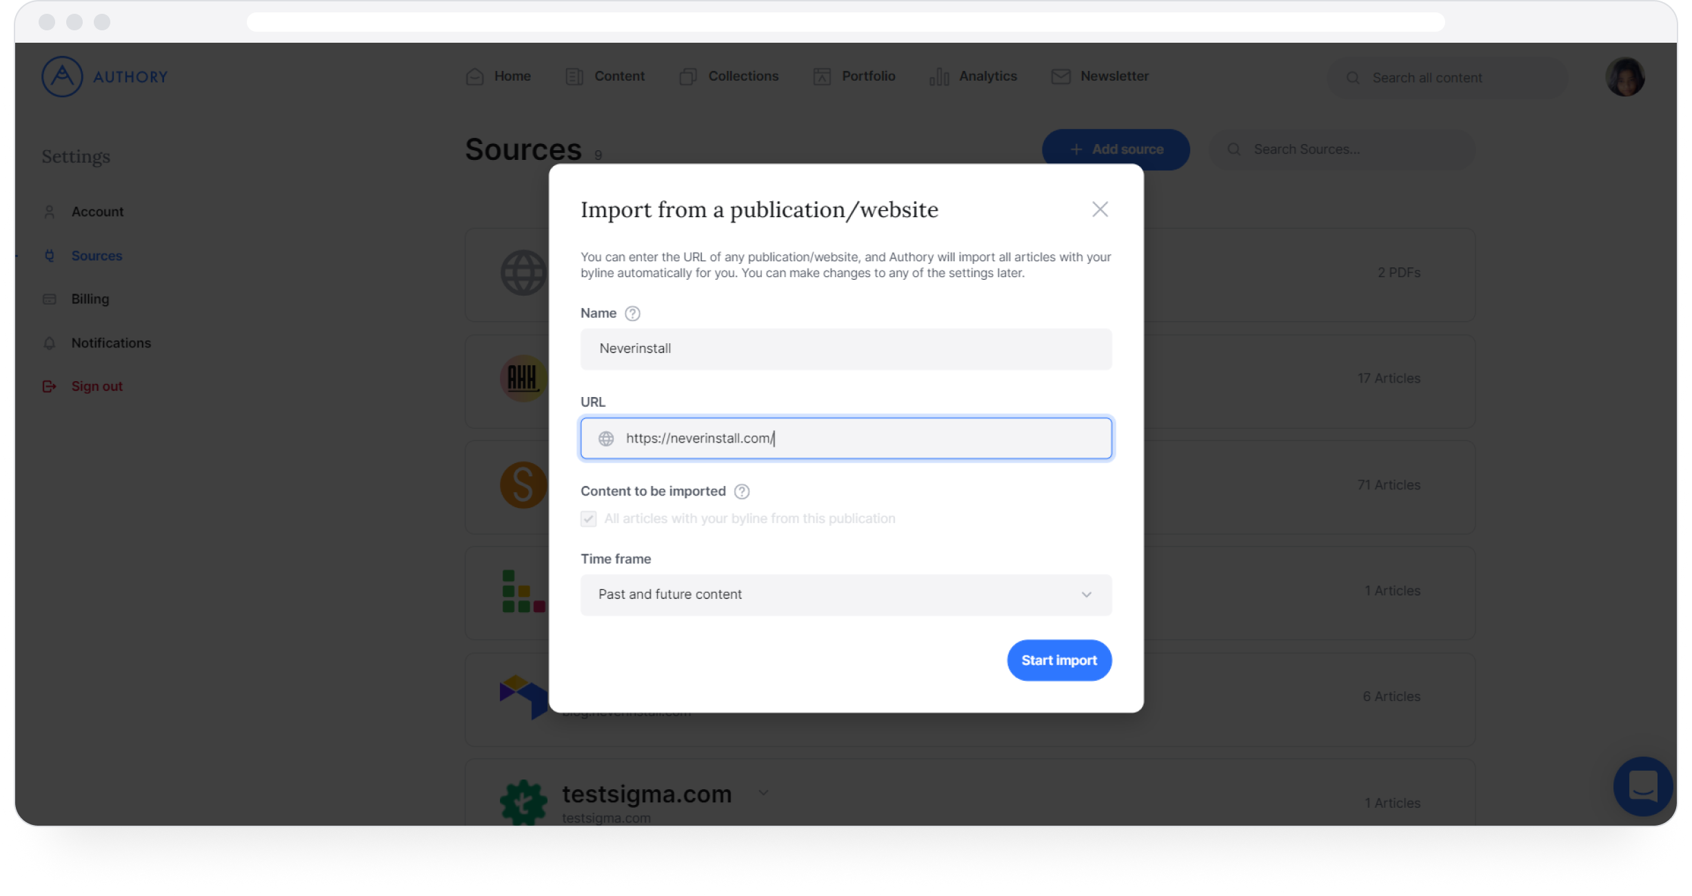The width and height of the screenshot is (1692, 896).
Task: Click the 6 Articles count
Action: (1391, 697)
